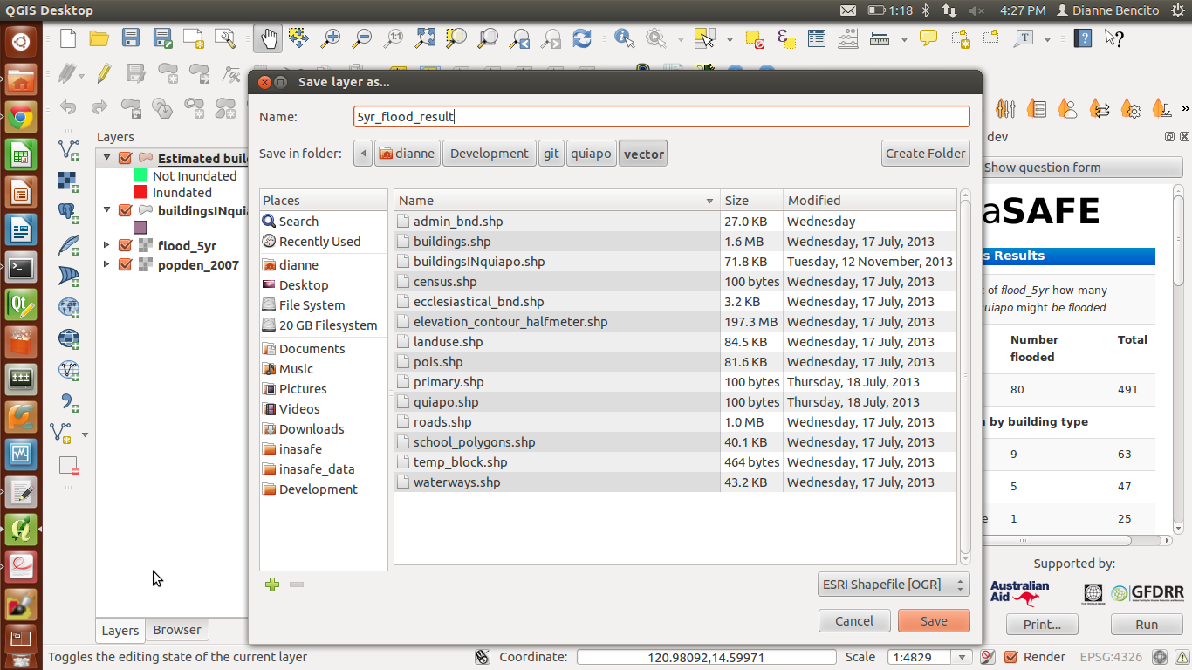Toggle visibility of popden_2007 layer

[125, 264]
